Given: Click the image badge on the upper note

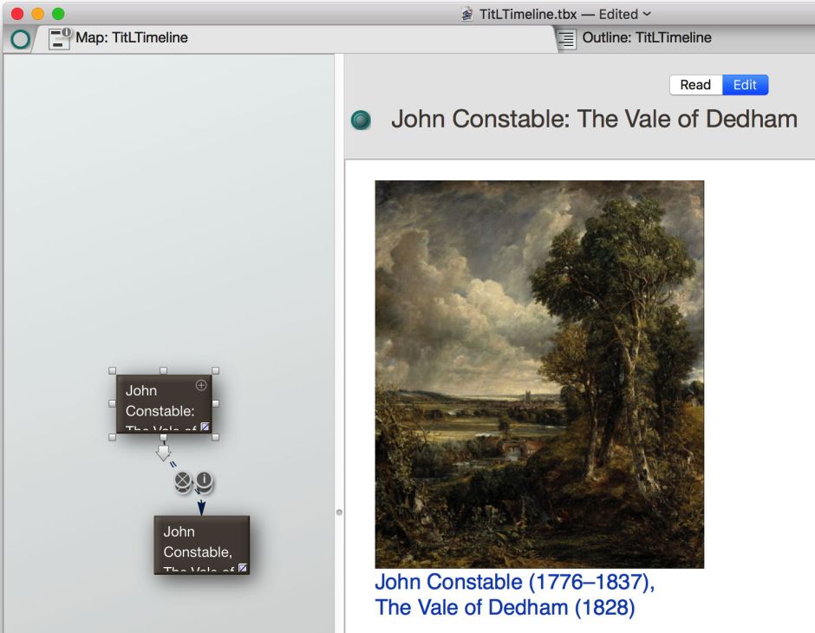Looking at the screenshot, I should point(205,426).
